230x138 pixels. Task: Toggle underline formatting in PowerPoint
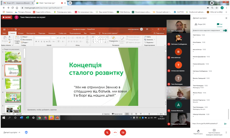41,42
